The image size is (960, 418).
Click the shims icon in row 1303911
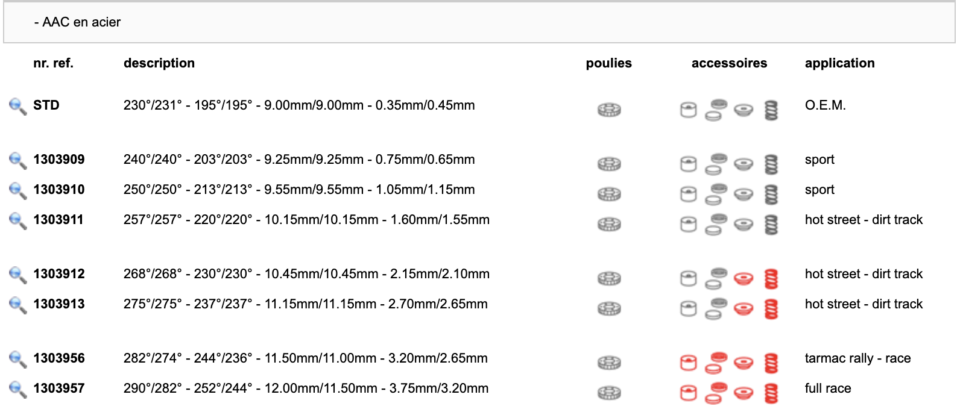[715, 224]
